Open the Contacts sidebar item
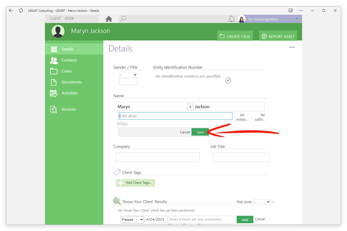 tap(74, 60)
